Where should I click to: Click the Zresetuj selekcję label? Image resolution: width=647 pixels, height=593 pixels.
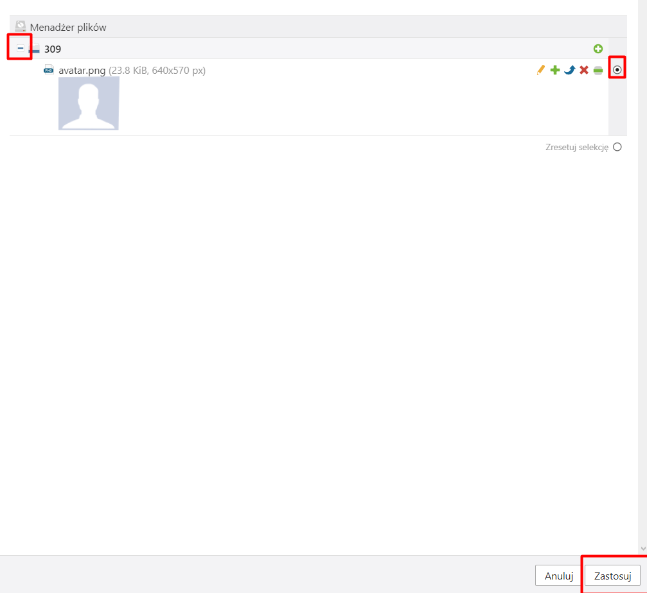[x=576, y=147]
